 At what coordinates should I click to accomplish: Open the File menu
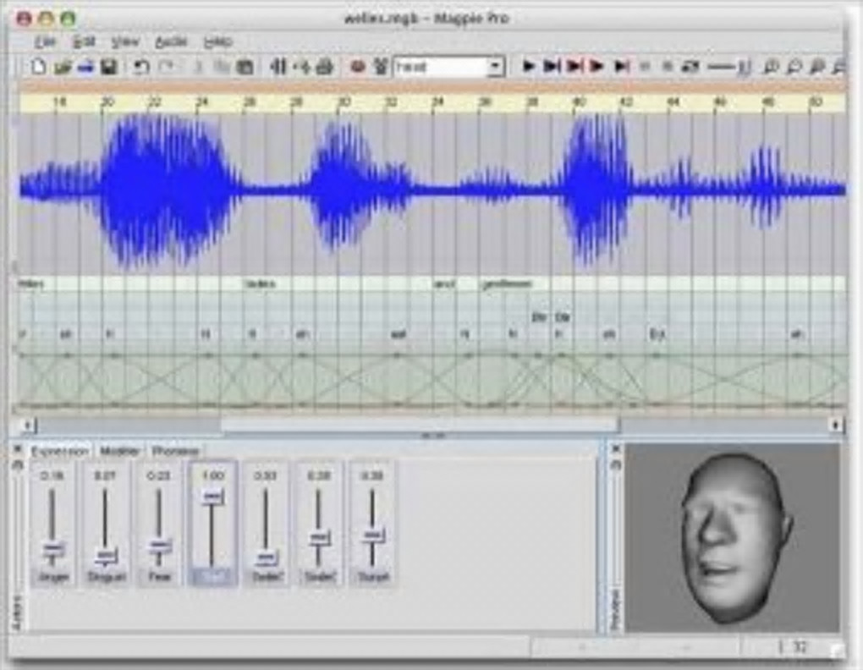(x=45, y=41)
